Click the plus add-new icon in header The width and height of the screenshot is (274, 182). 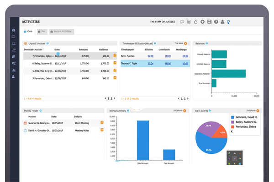(202, 22)
